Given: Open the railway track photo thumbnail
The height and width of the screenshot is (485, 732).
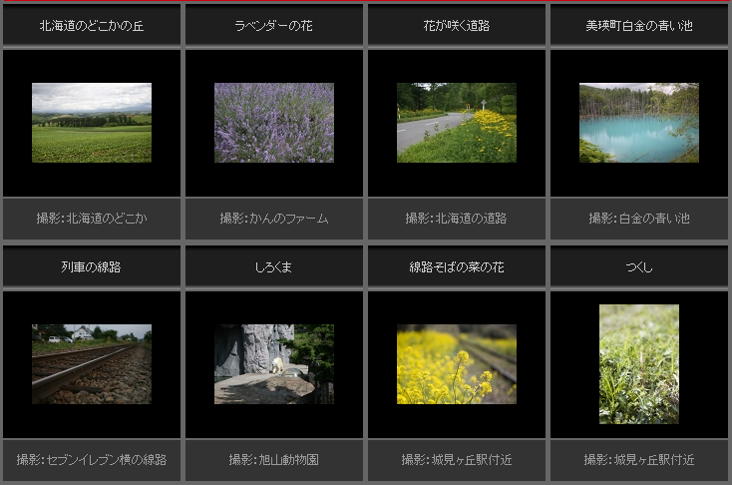Looking at the screenshot, I should click(92, 364).
